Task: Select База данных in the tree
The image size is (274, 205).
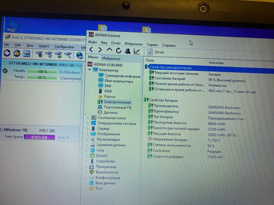Action: 102,183
